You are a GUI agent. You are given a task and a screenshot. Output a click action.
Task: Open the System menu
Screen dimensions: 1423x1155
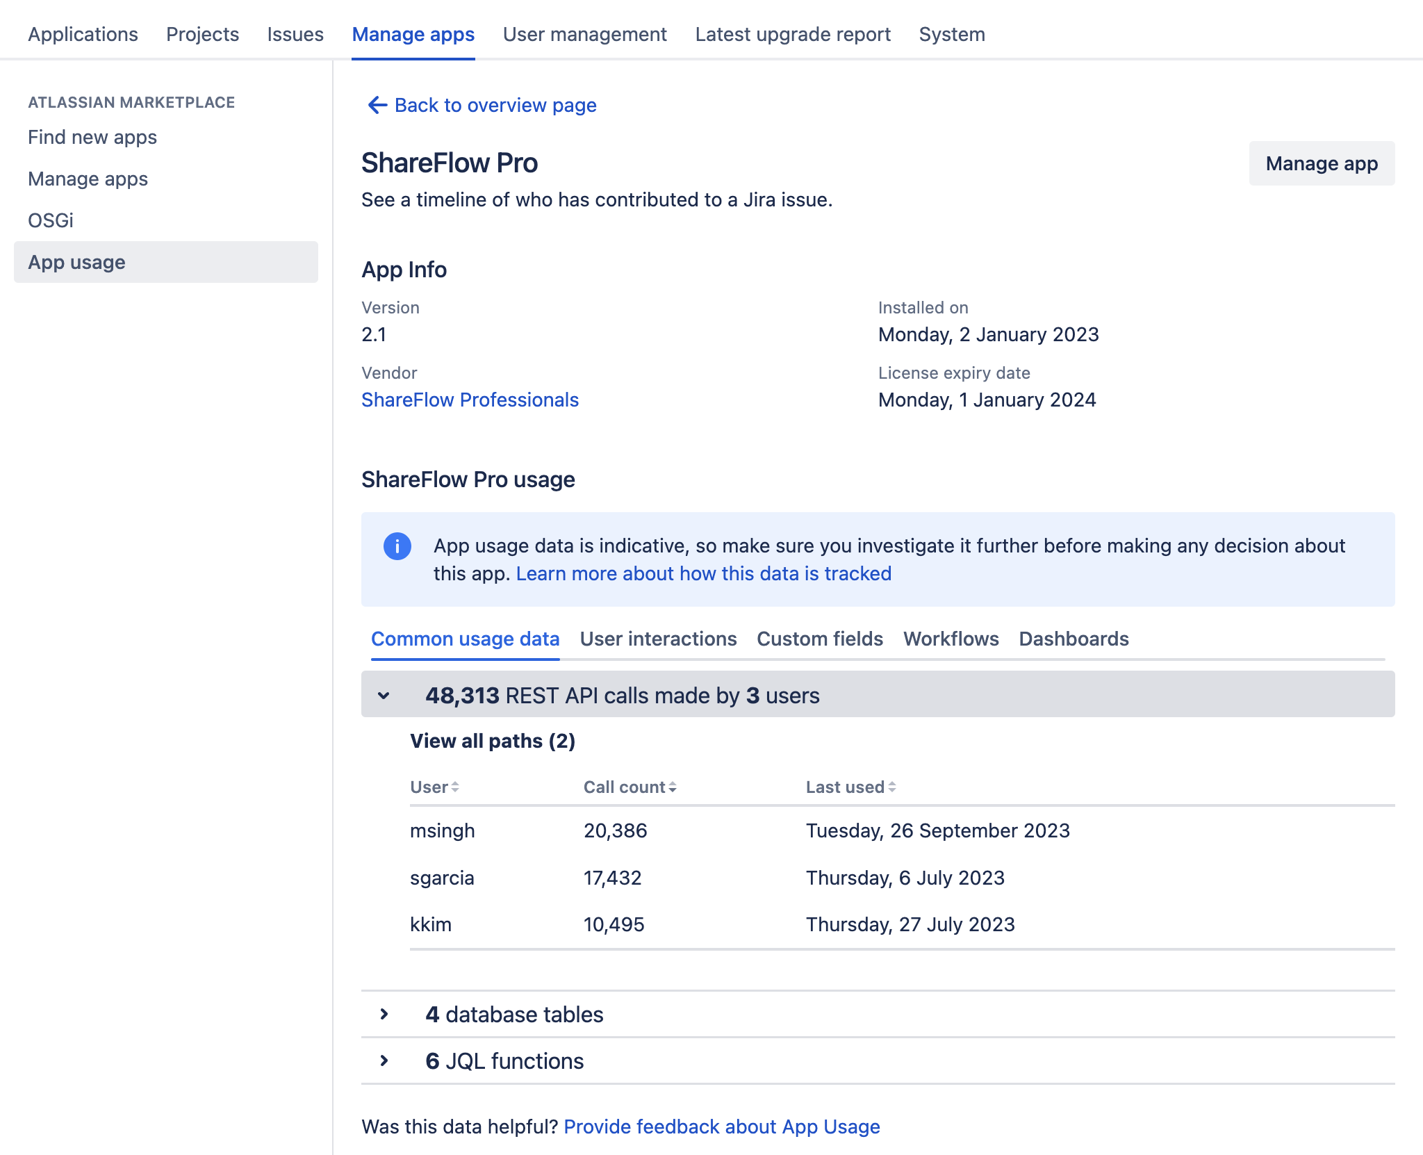coord(952,34)
